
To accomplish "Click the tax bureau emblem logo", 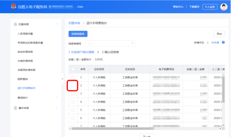I will point(13,7).
